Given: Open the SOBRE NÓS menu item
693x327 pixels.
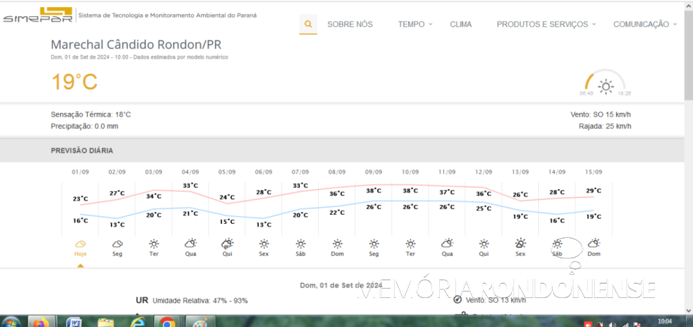Looking at the screenshot, I should tap(349, 24).
